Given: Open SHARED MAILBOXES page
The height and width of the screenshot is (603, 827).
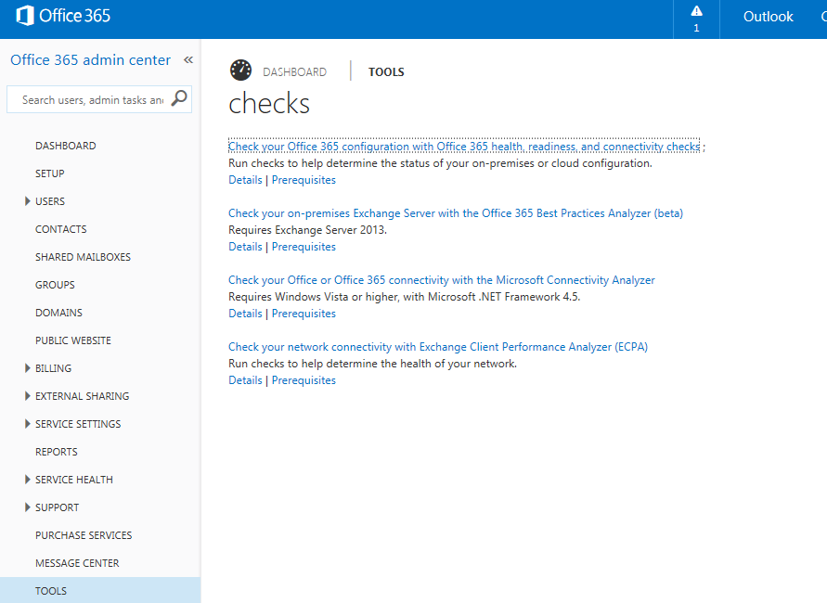Looking at the screenshot, I should (83, 257).
